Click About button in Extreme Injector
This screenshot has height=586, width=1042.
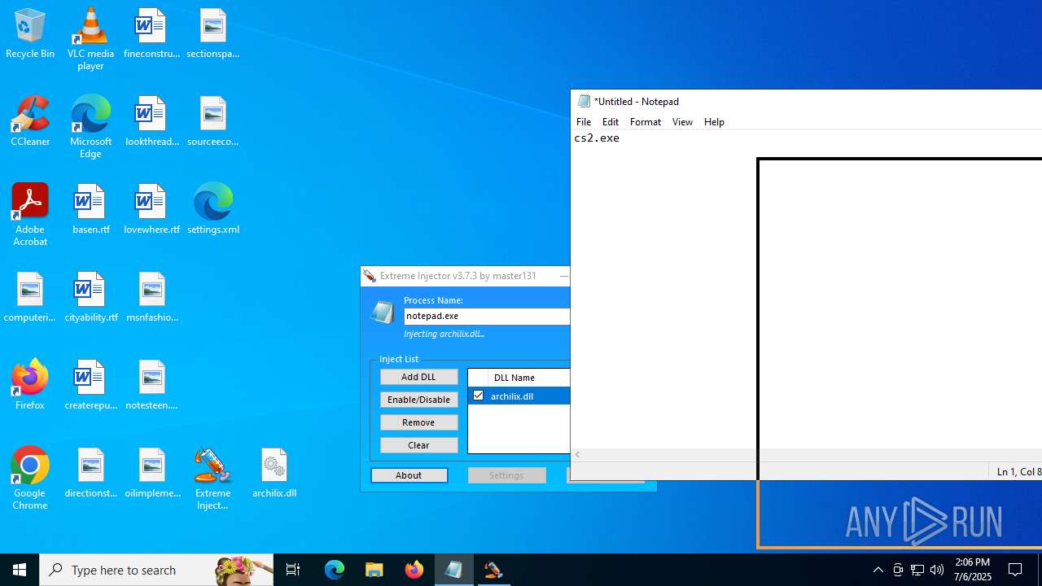point(409,475)
